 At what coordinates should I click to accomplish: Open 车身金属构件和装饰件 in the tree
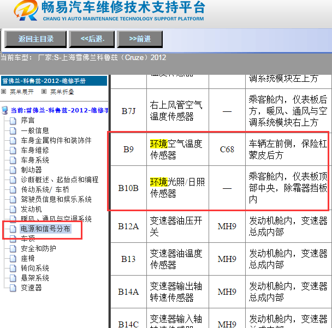coord(56,140)
